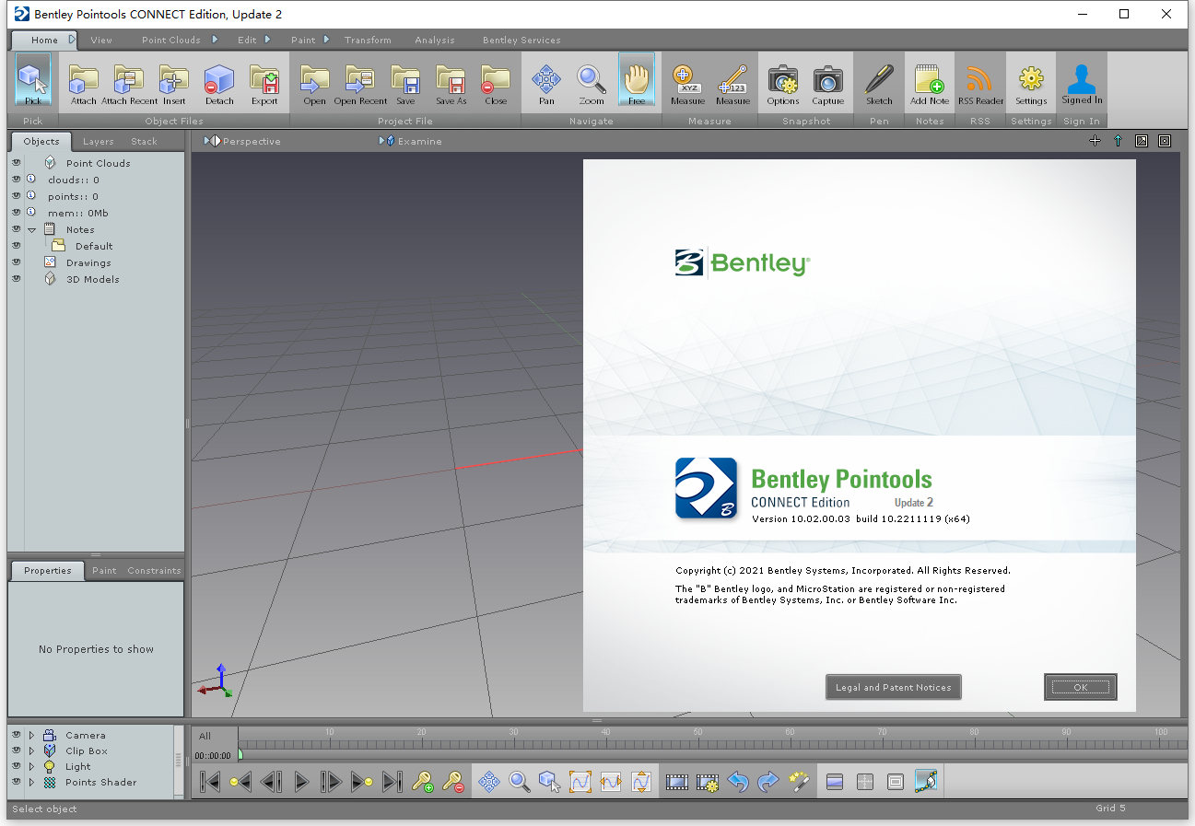Capture a snapshot with Capture icon
This screenshot has height=826, width=1195.
tap(828, 82)
